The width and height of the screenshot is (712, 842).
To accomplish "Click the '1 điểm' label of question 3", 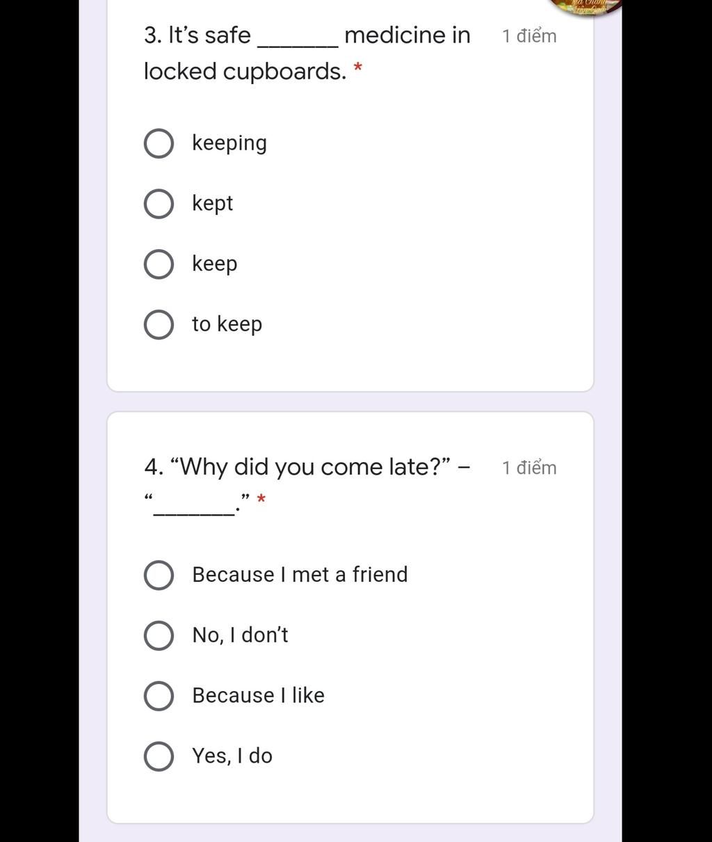I will (529, 36).
